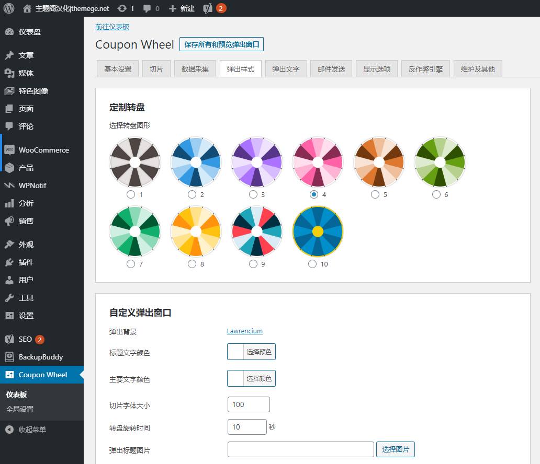Screen dimensions: 540x464
Task: Select wheel style radio button 2
Action: [x=192, y=194]
